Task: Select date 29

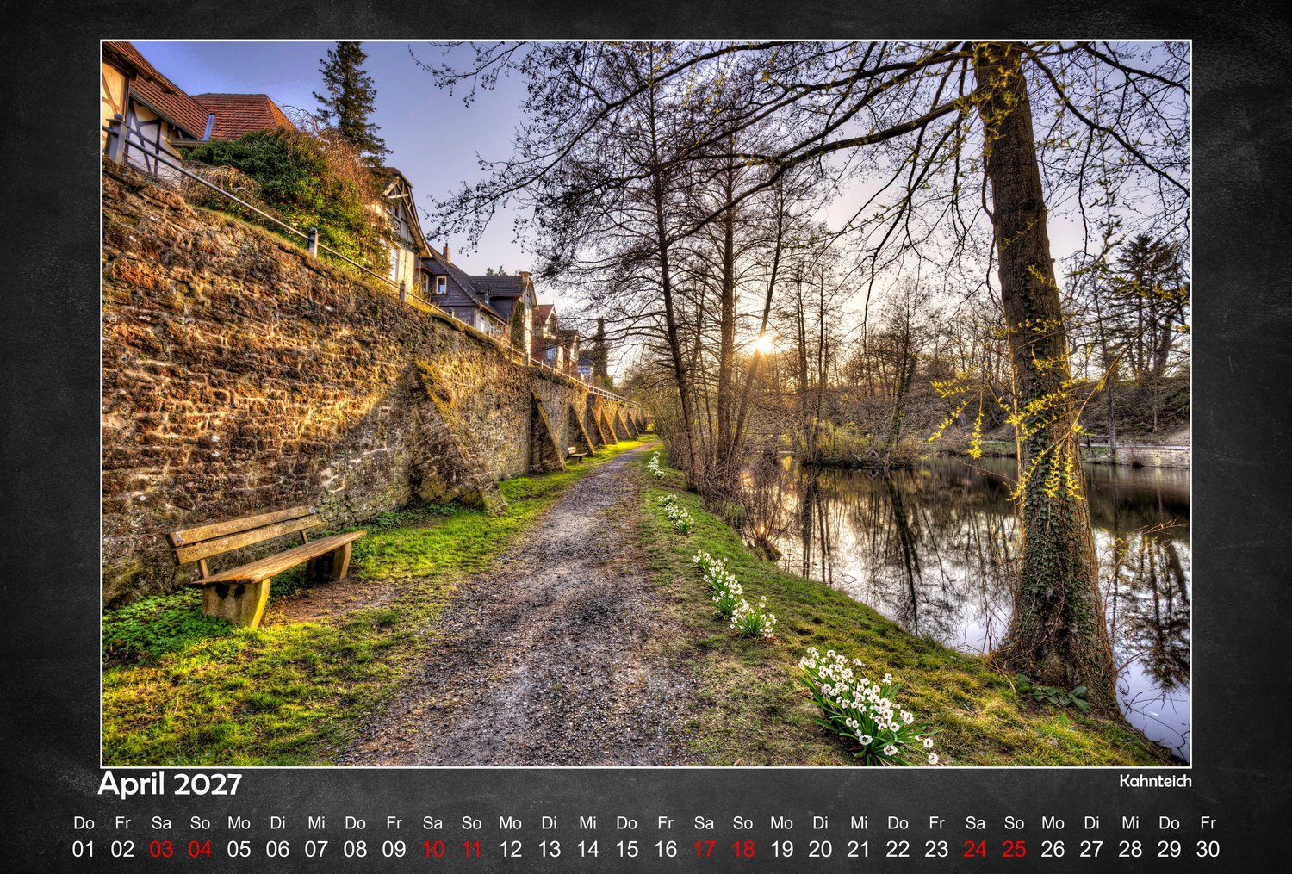Action: pyautogui.click(x=1169, y=849)
